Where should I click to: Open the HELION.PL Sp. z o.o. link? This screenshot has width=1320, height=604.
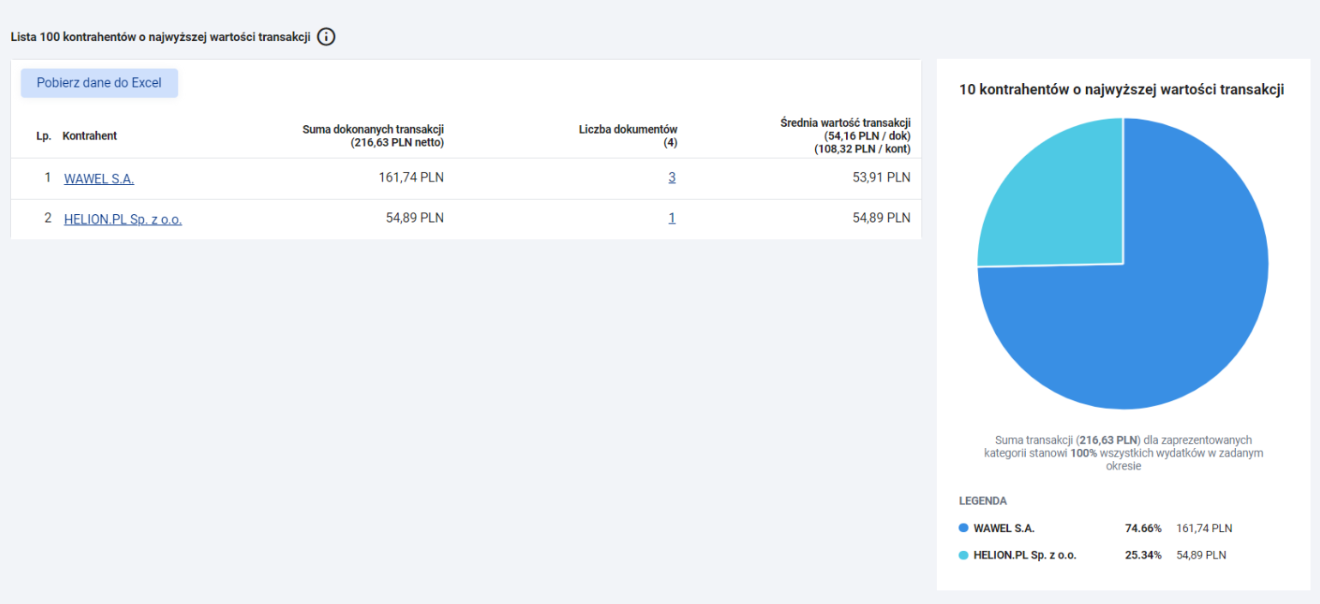coord(123,218)
